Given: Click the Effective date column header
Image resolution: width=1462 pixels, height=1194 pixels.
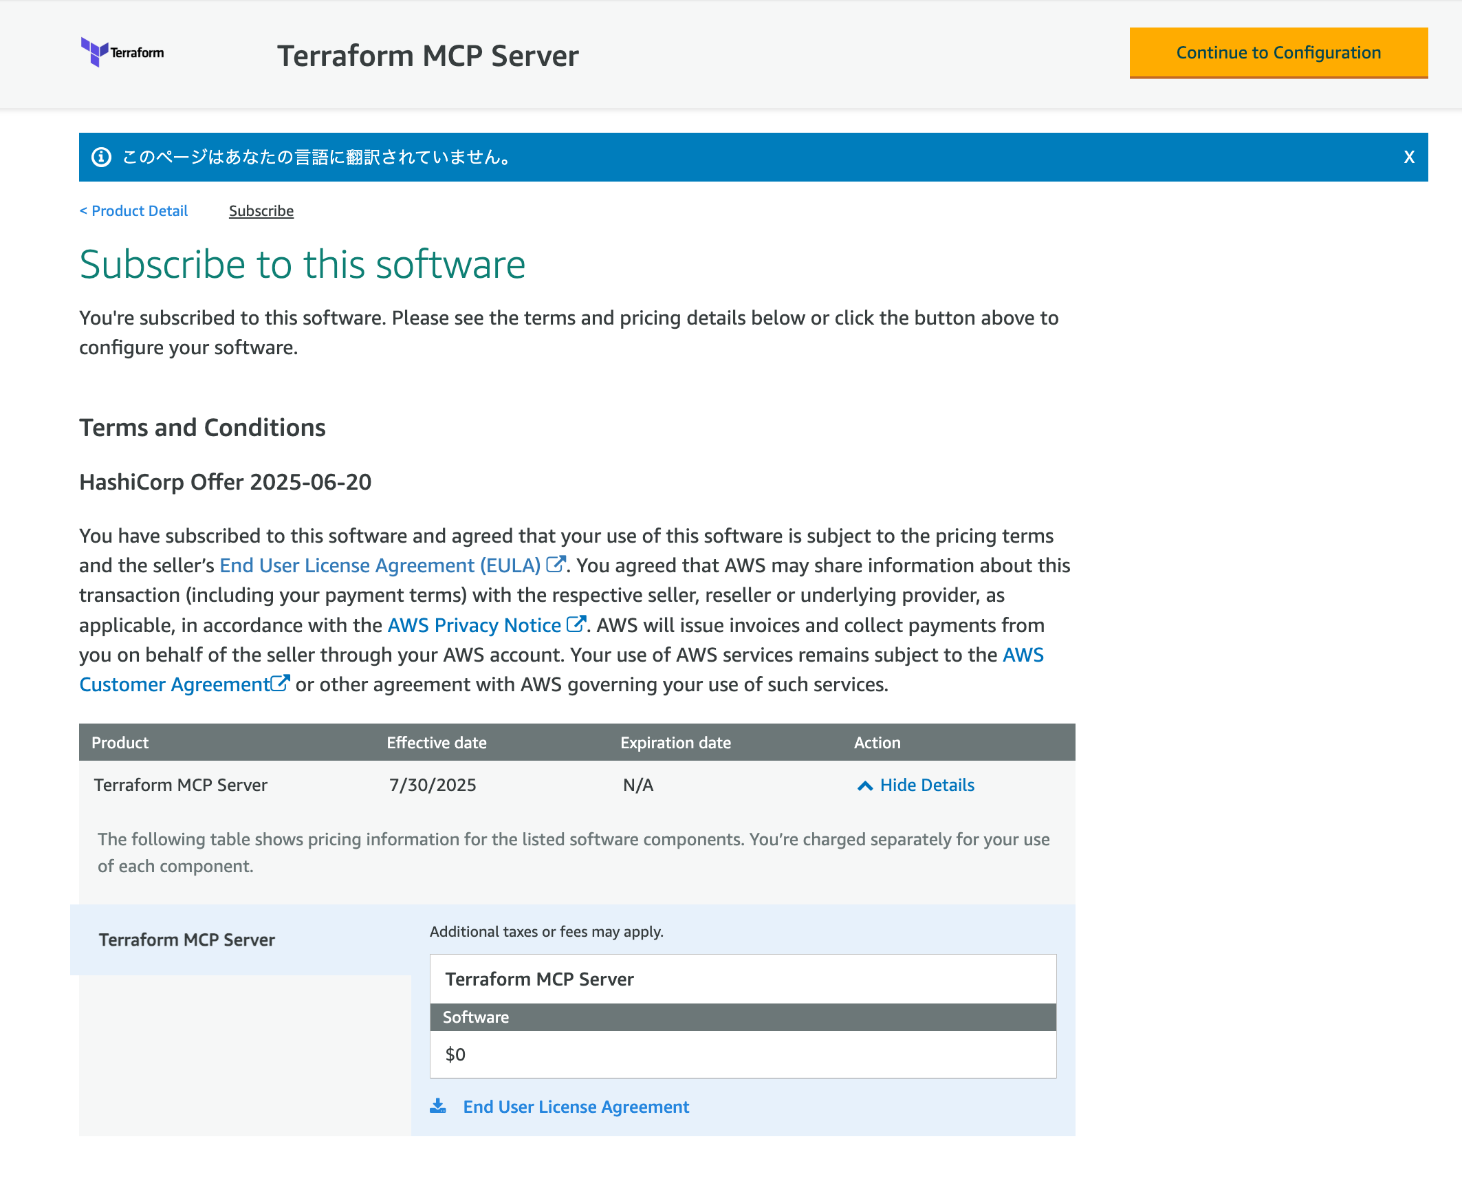Looking at the screenshot, I should coord(437,743).
